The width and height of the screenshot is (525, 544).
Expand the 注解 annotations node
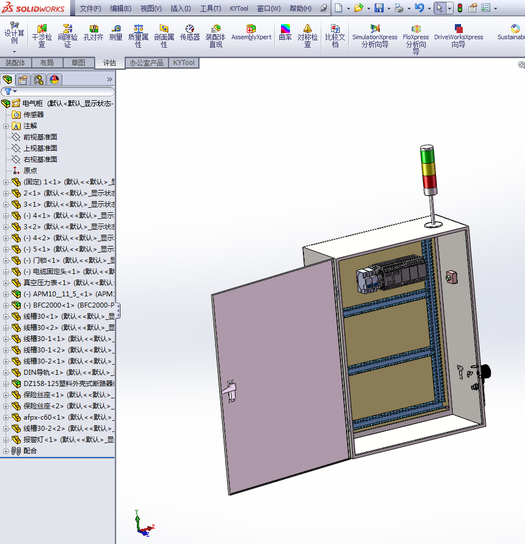pos(6,126)
